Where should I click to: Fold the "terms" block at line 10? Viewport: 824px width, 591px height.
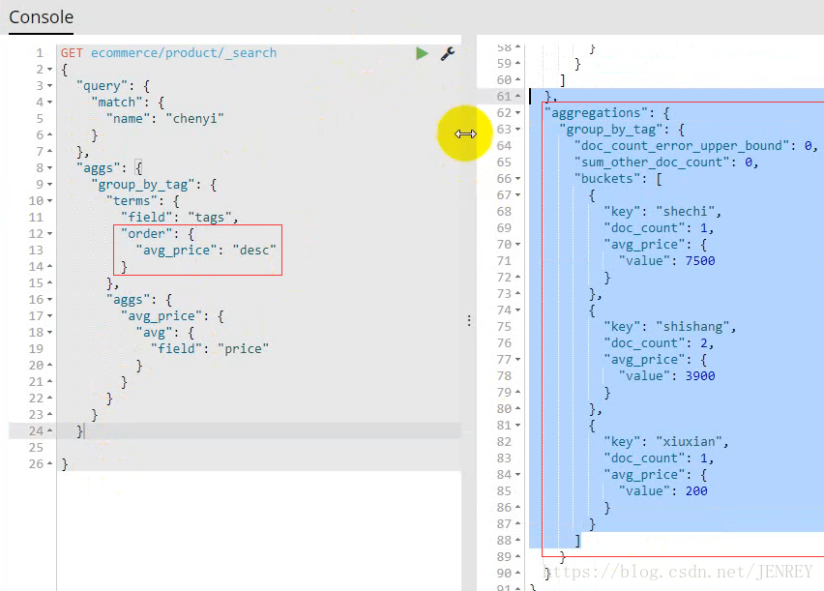(x=50, y=201)
